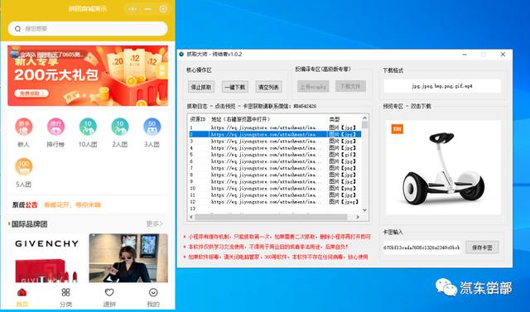Image resolution: width=530 pixels, height=312 pixels.
Task: Click the 国际品牌团 section heading
Action: (x=30, y=224)
